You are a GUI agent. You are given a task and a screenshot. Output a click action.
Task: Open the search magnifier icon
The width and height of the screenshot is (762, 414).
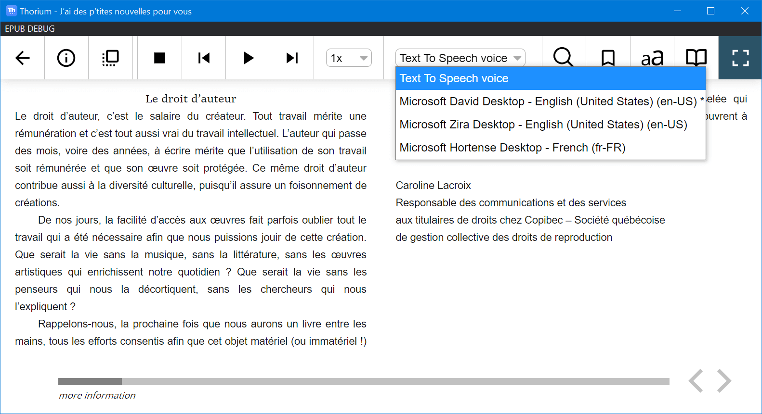point(564,57)
